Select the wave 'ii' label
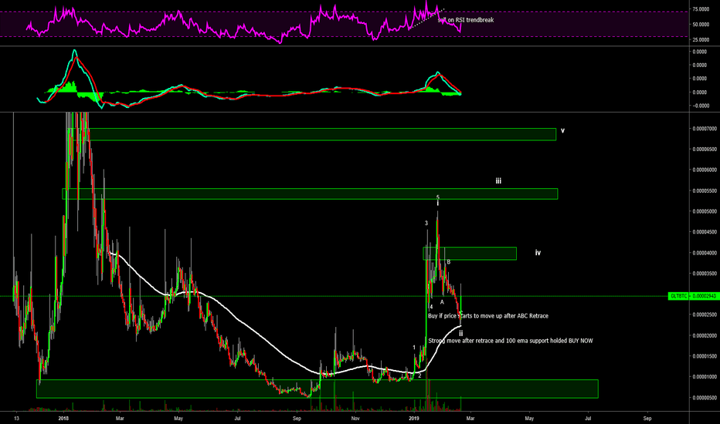The width and height of the screenshot is (720, 424). 460,334
